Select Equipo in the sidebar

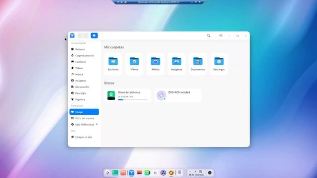tap(84, 112)
